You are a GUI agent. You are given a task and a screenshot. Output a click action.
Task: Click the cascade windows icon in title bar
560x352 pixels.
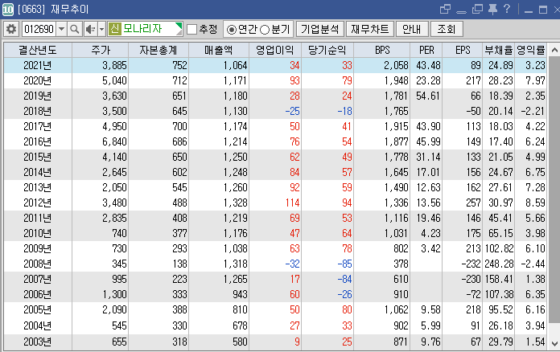click(477, 9)
